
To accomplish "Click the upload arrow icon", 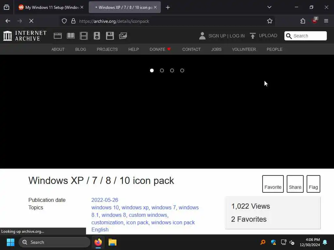I will 253,36.
